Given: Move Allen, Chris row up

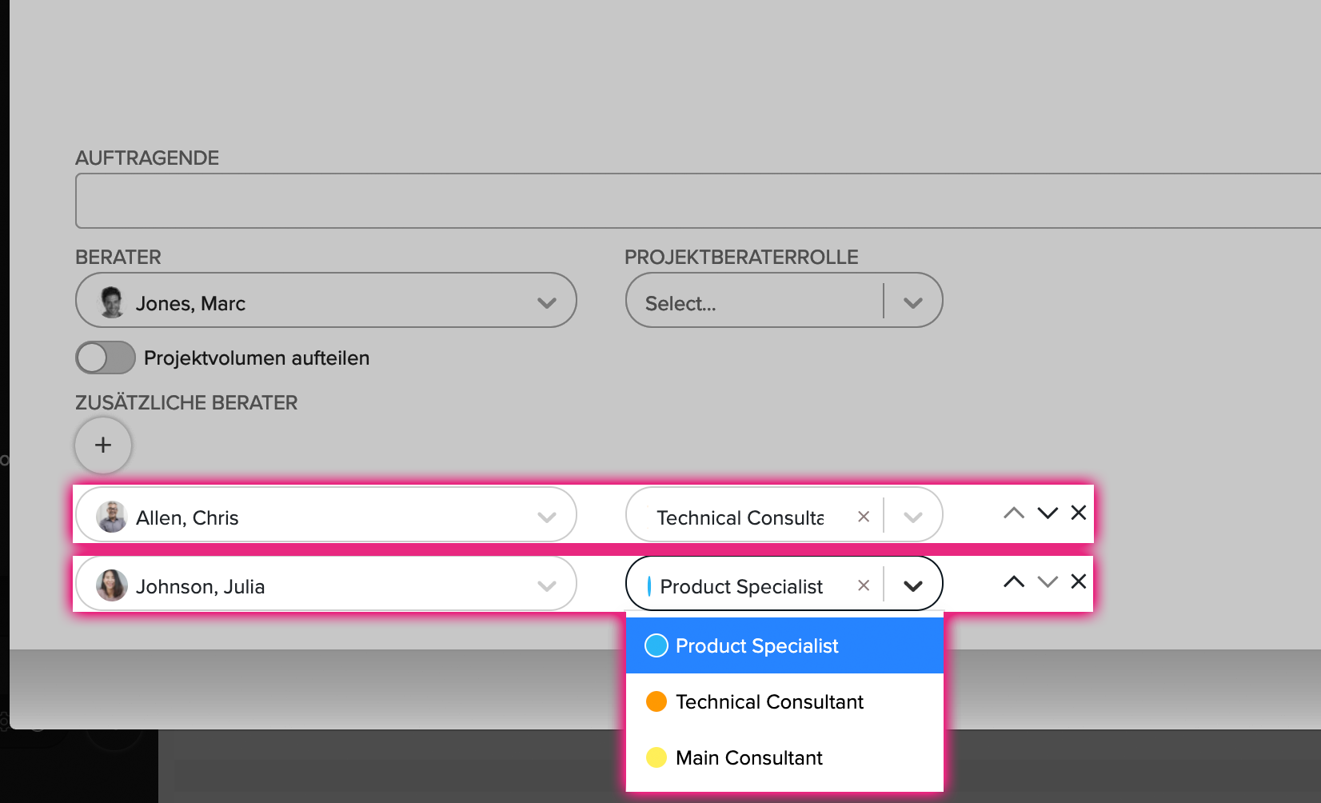Looking at the screenshot, I should click(x=1013, y=513).
